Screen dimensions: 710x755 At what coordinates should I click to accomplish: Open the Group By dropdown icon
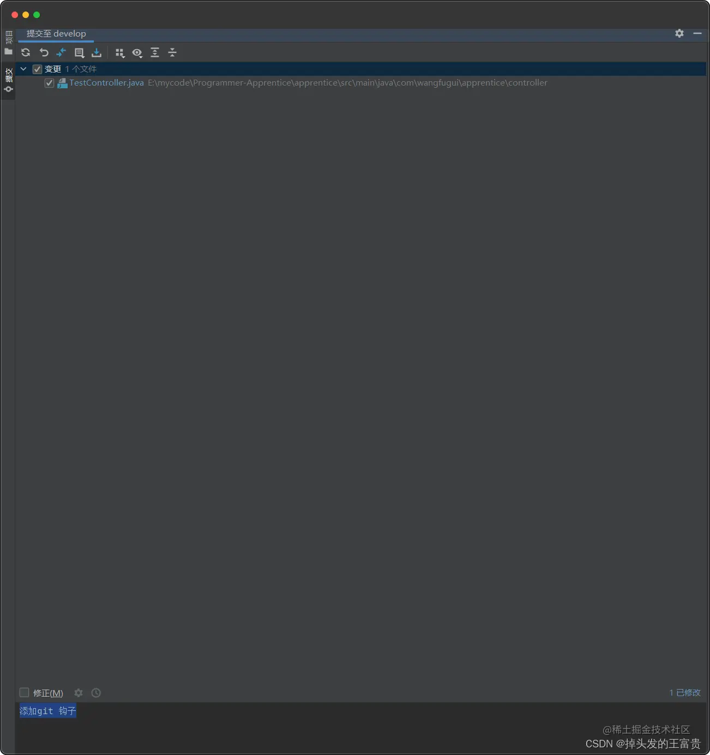click(x=120, y=53)
